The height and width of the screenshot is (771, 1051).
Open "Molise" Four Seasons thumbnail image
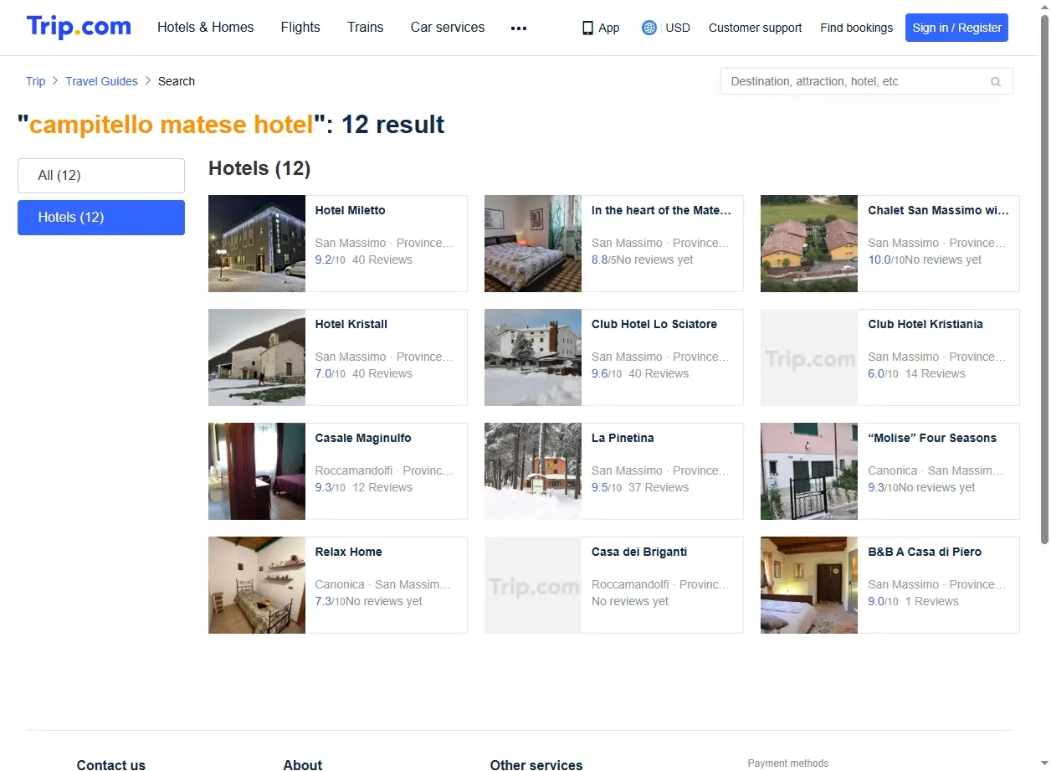[809, 471]
